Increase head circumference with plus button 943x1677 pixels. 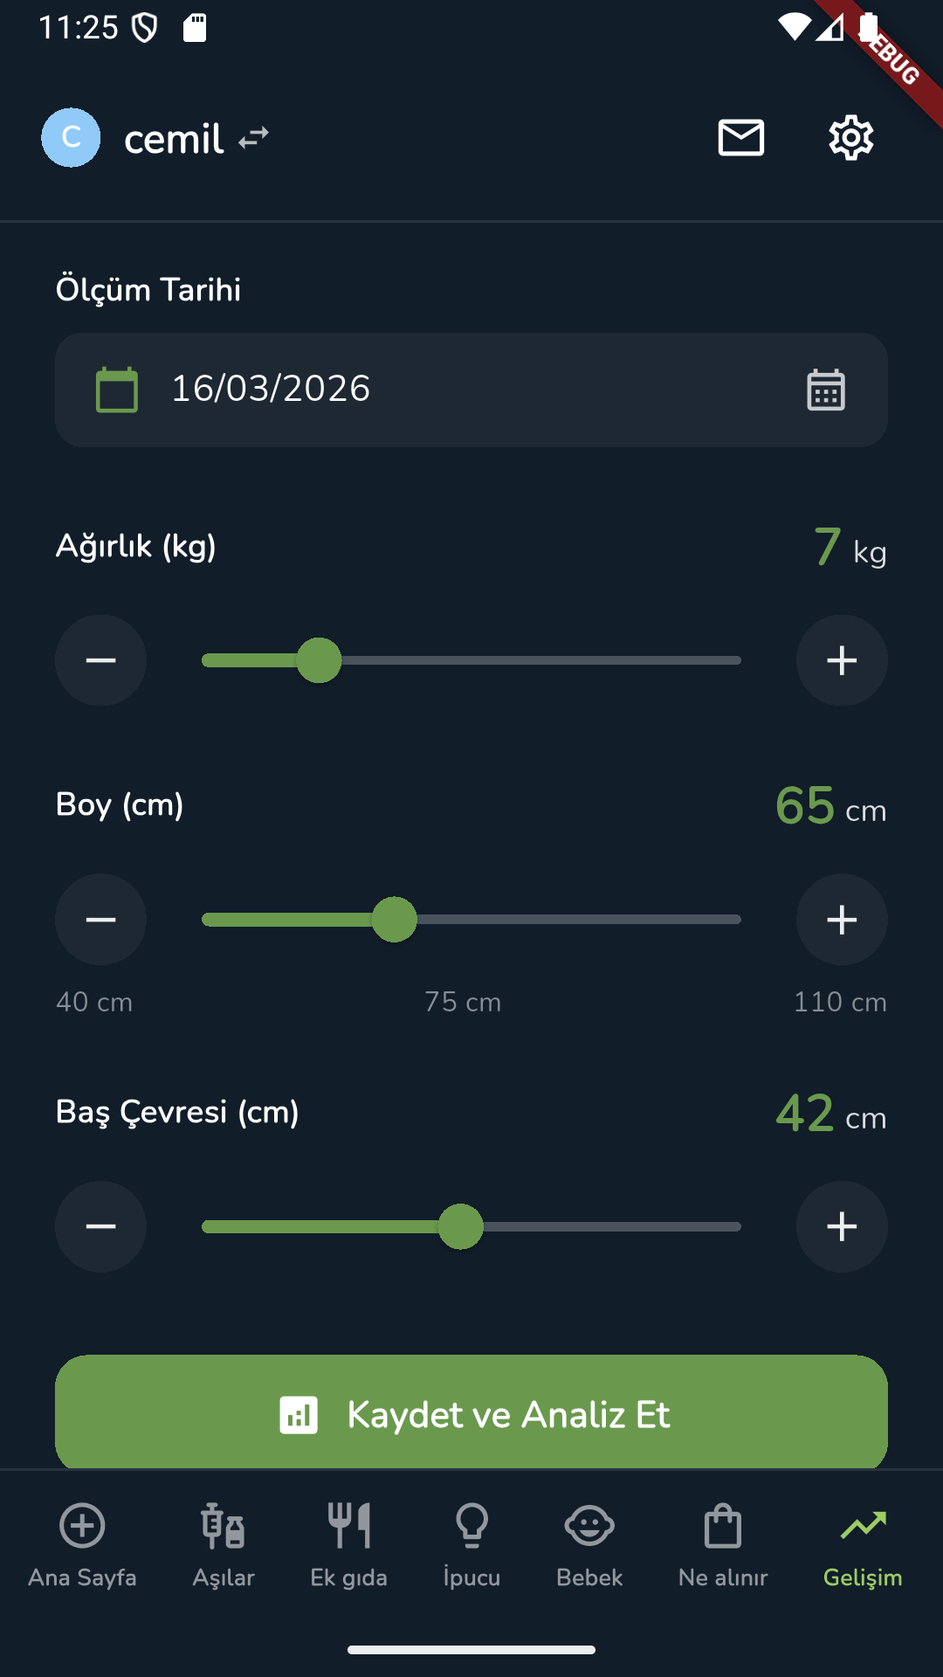click(842, 1226)
